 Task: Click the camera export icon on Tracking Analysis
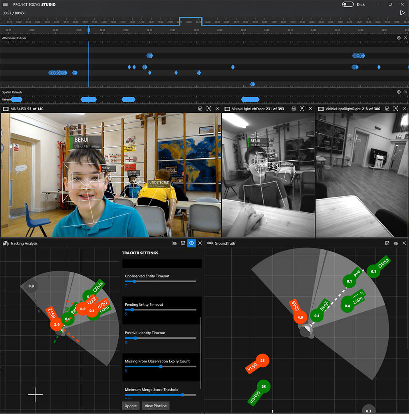click(x=175, y=243)
